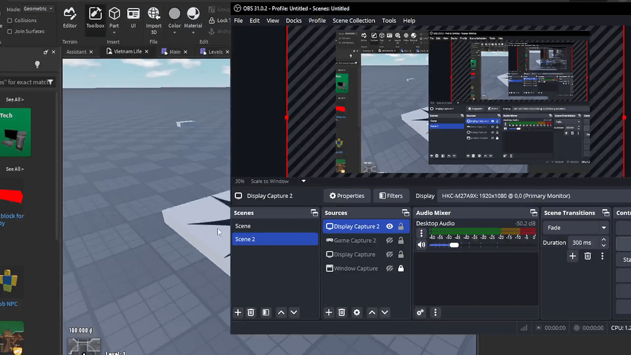Expand the Part dropdown arrow
The image size is (631, 355).
(x=114, y=33)
